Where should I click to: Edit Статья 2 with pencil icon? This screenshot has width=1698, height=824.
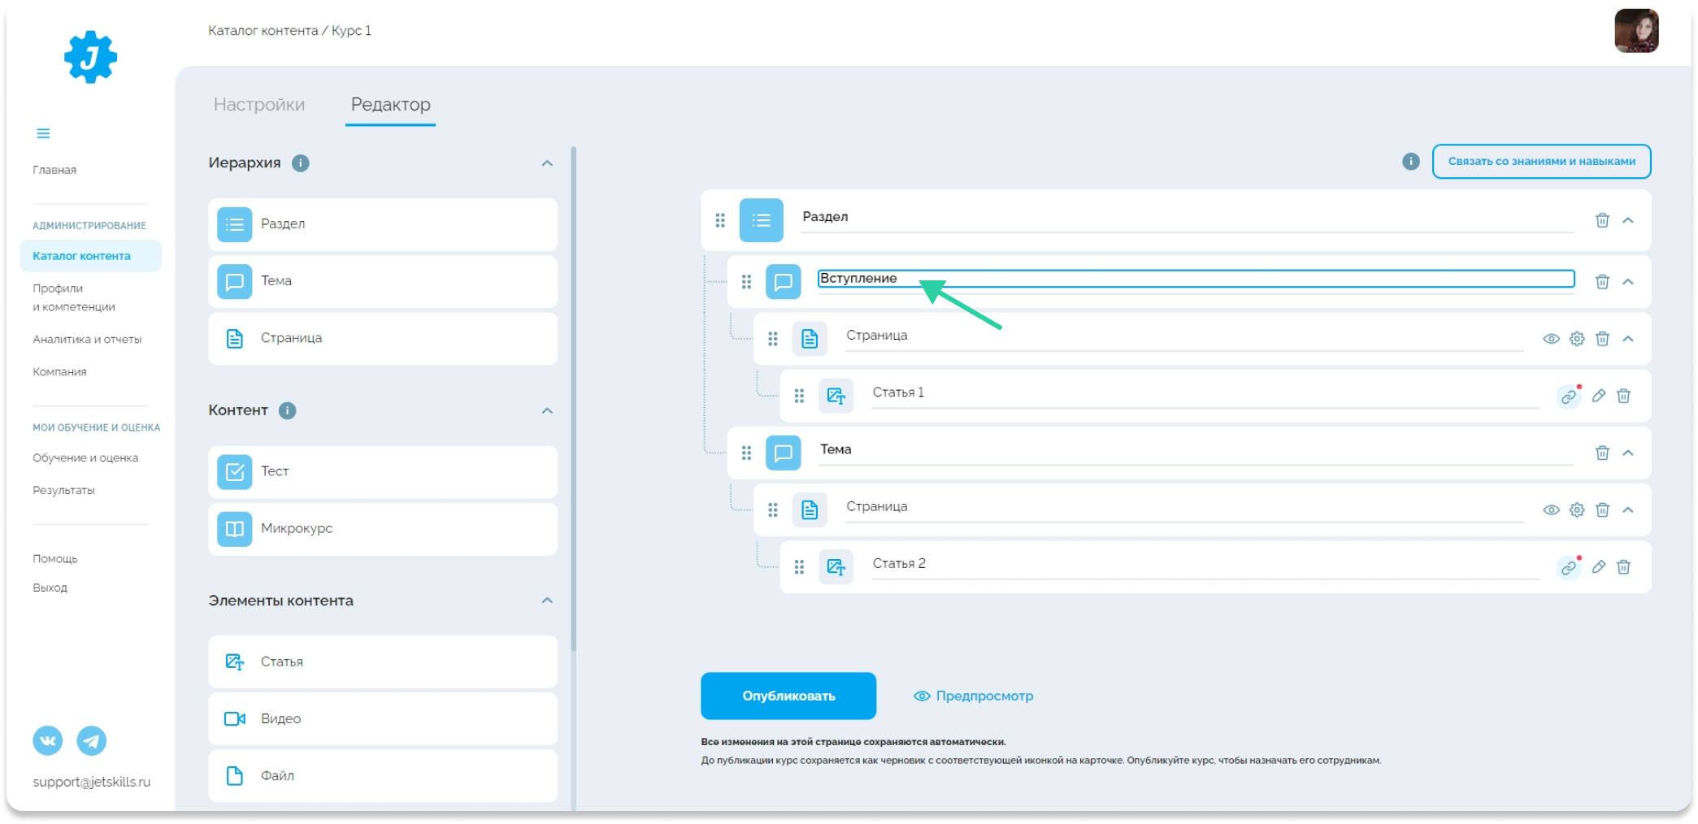(x=1598, y=566)
